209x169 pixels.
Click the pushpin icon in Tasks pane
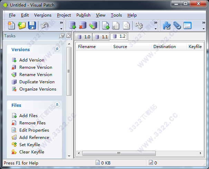pyautogui.click(x=62, y=36)
